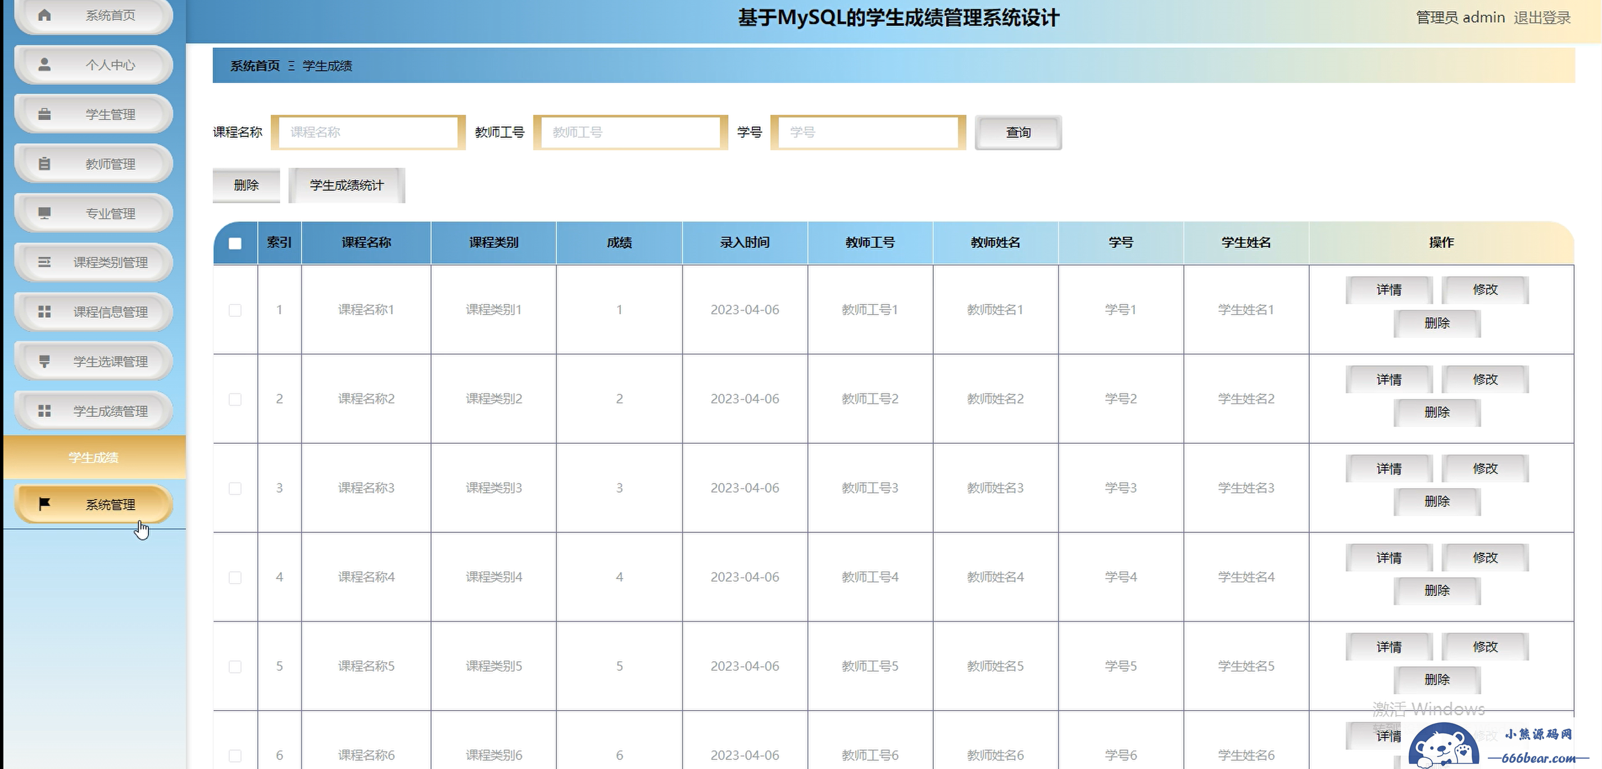Screen dimensions: 1602x769
Task: Click the grid icon beside 课程信息管理
Action: 44,311
